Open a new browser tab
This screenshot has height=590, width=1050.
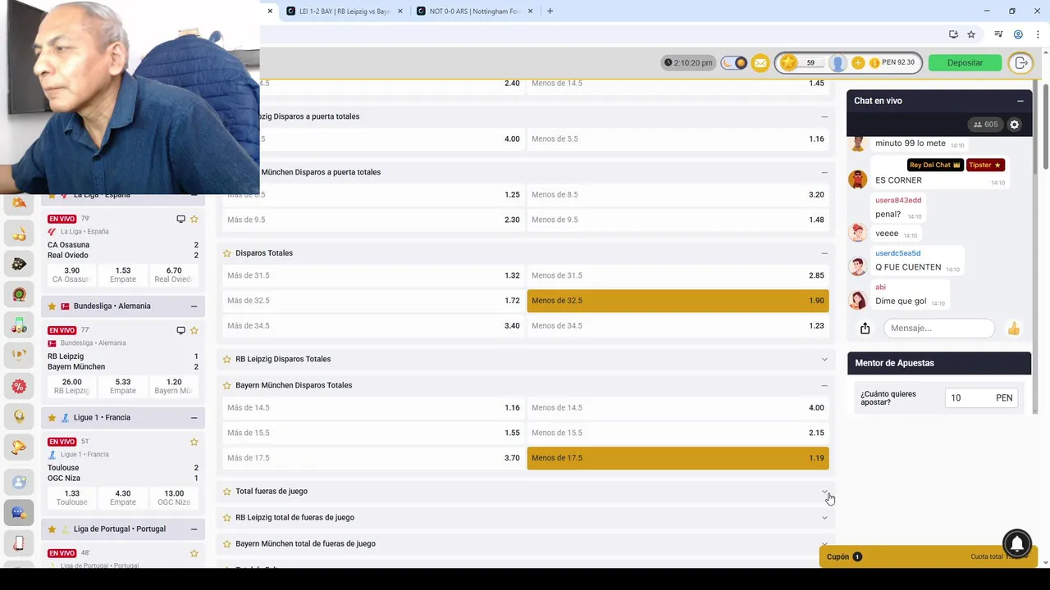(x=550, y=11)
